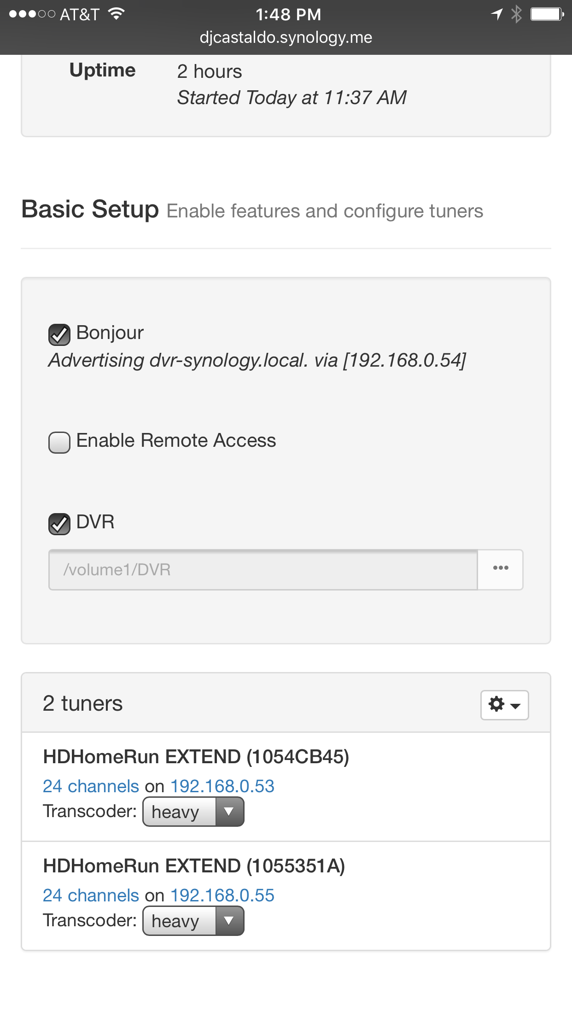Tap the 1:48 PM status bar clock
572x1017 pixels.
(x=288, y=14)
